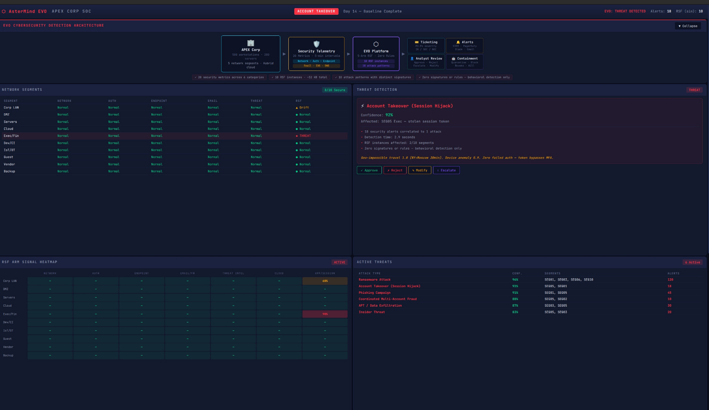Click the Analyst Review person icon
This screenshot has width=709, height=410.
[x=412, y=58]
